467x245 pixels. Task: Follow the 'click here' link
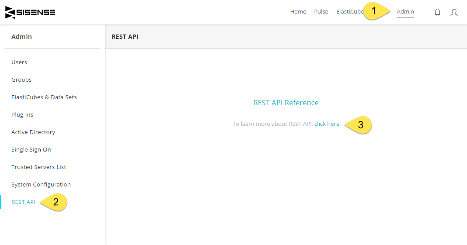pyautogui.click(x=327, y=124)
